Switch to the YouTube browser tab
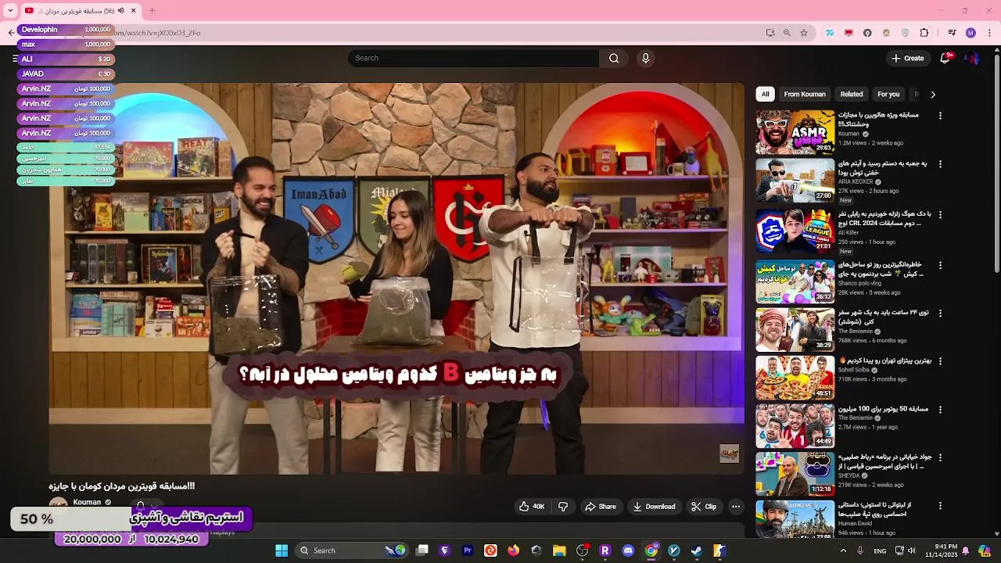 (81, 10)
